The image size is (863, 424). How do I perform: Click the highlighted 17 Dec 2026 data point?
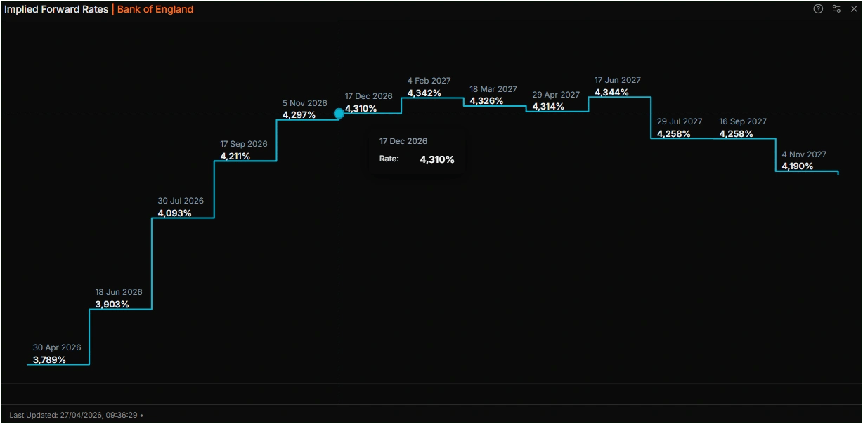click(339, 113)
